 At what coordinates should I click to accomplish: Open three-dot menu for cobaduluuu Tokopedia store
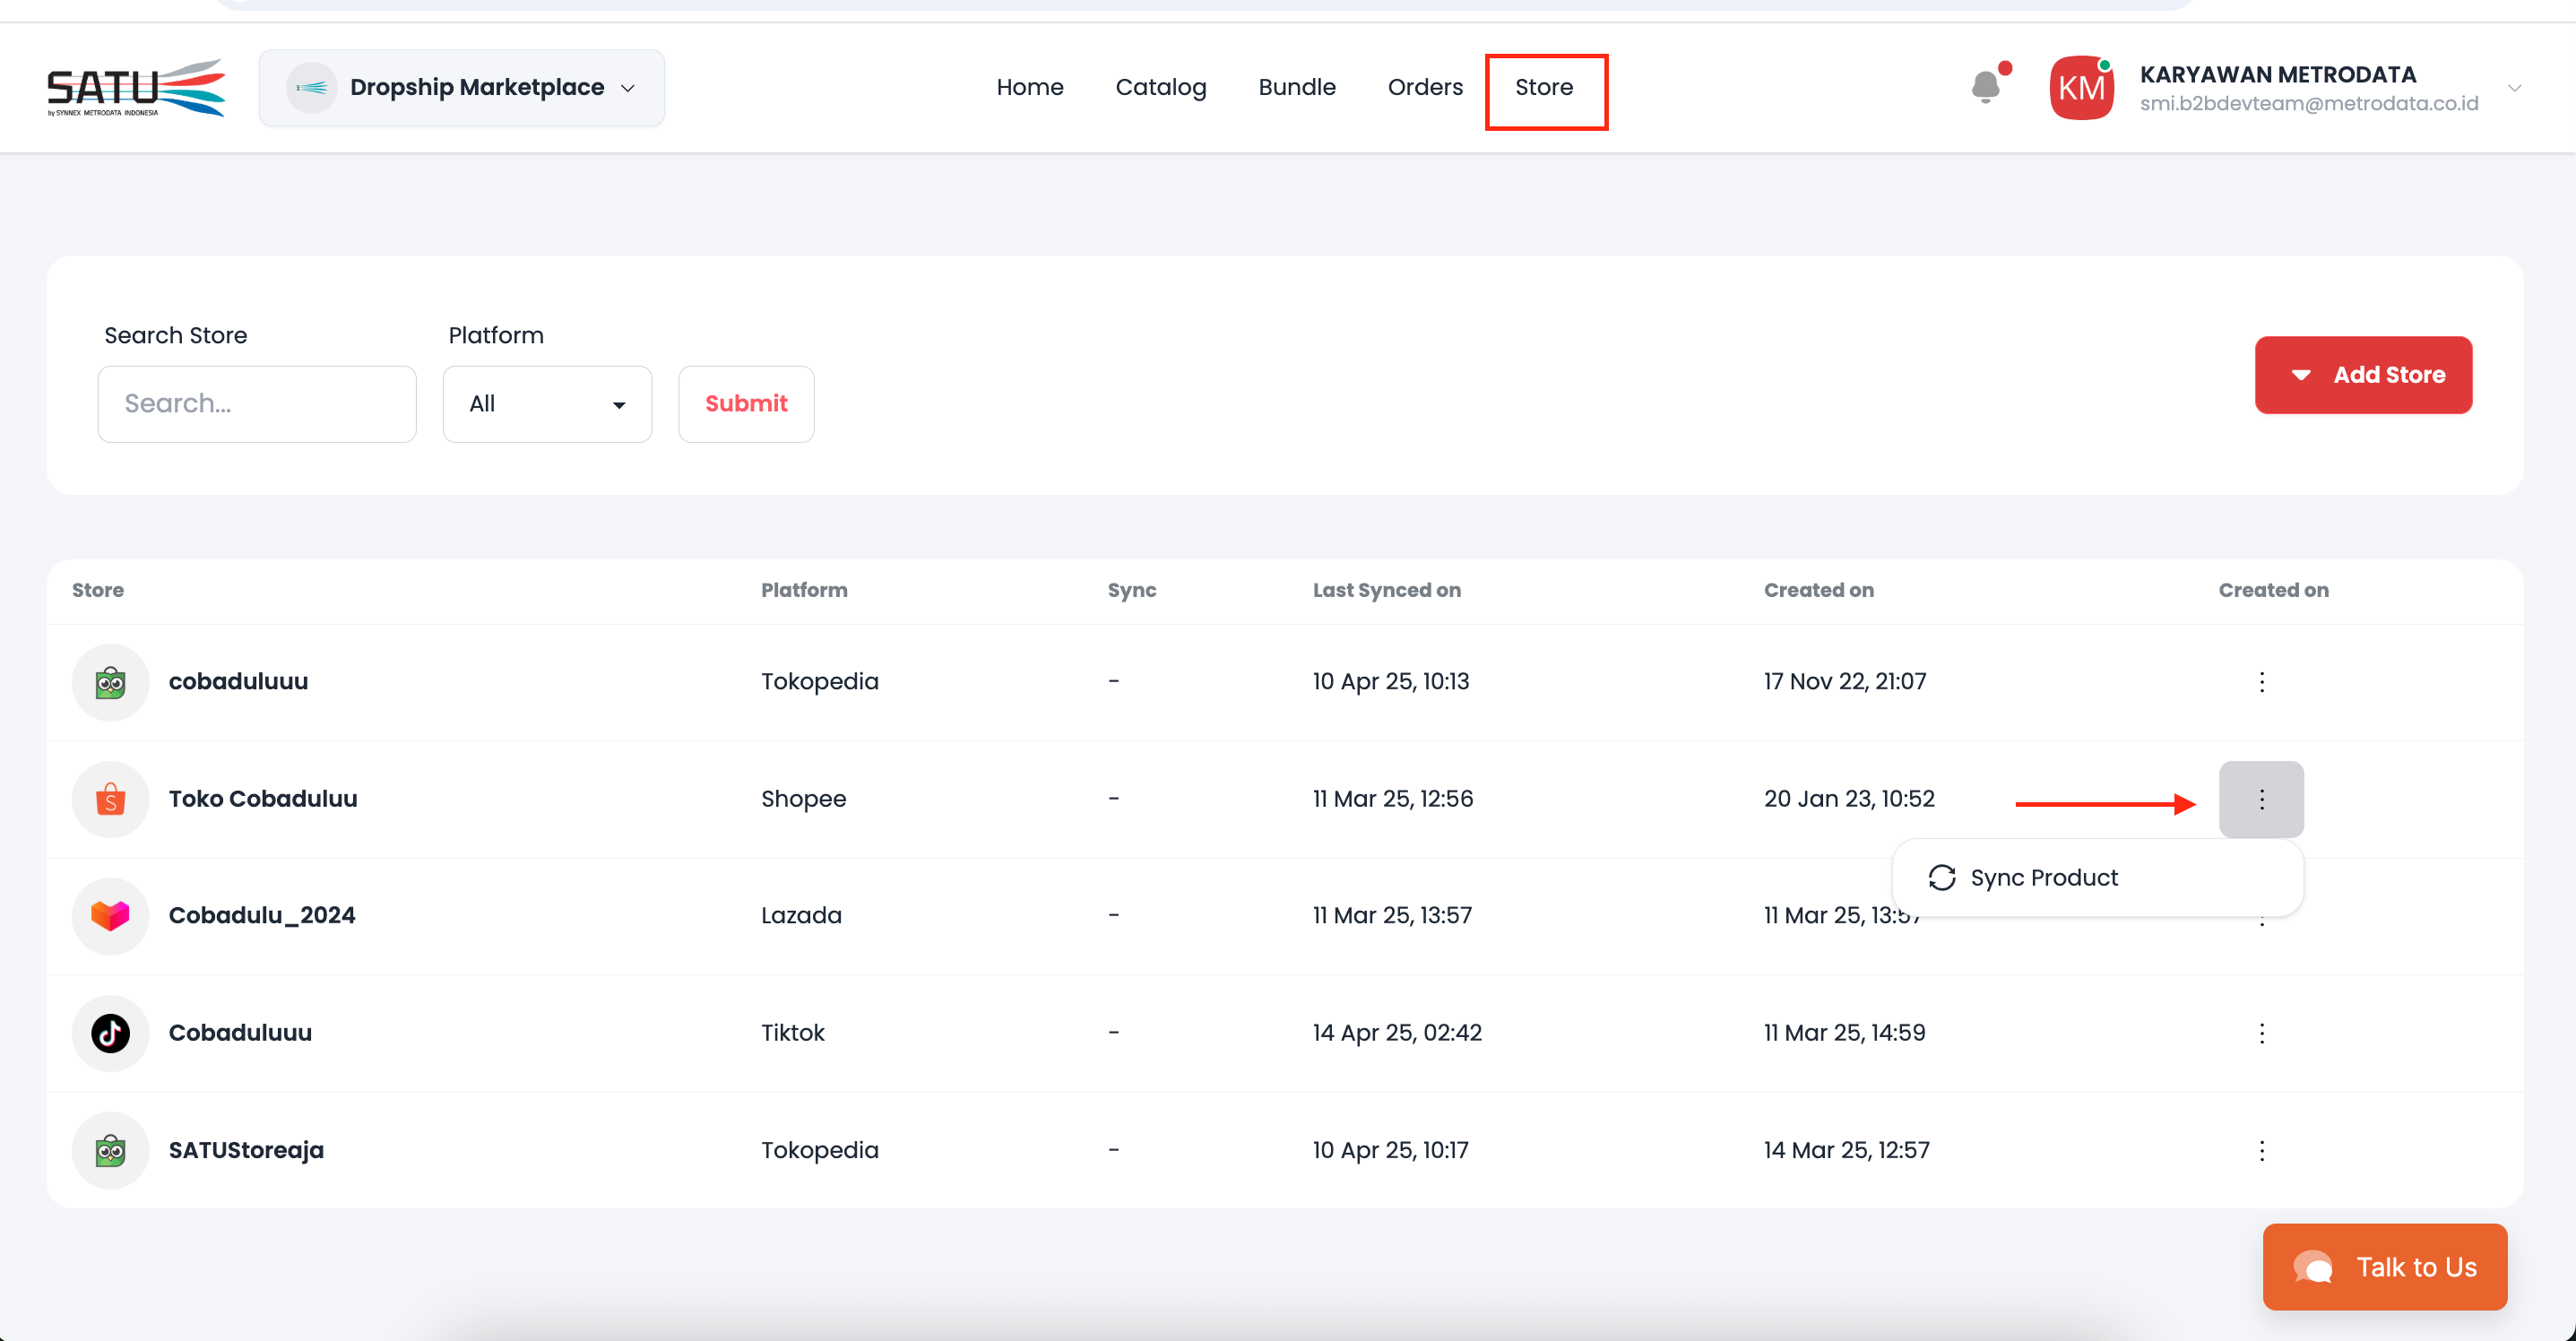point(2261,682)
